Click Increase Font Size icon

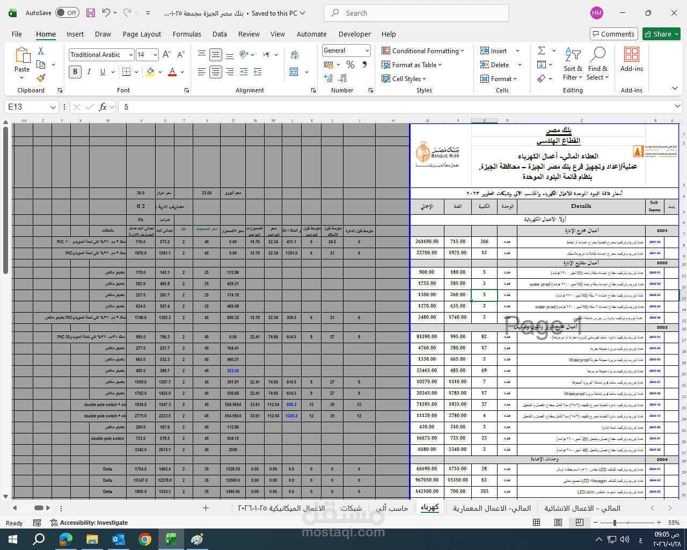point(166,54)
